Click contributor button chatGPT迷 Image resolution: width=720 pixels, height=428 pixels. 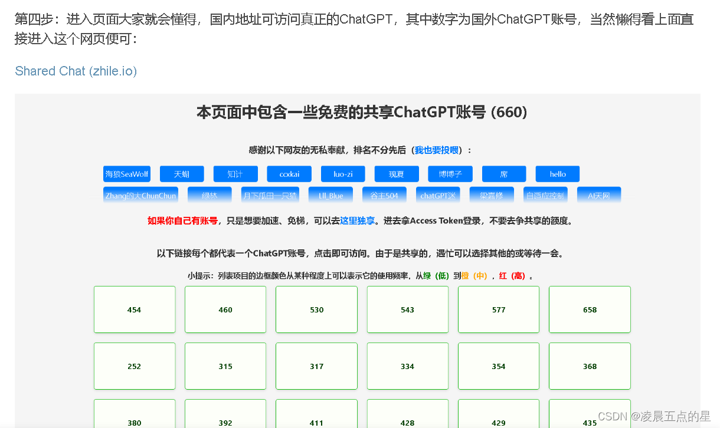tap(438, 196)
